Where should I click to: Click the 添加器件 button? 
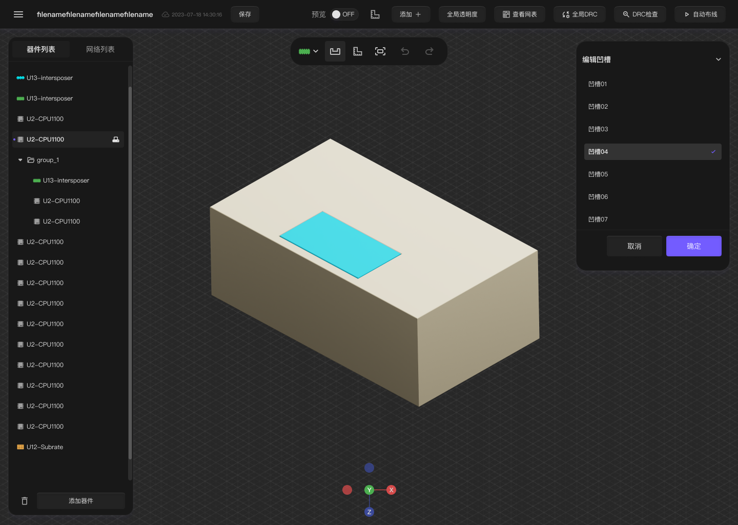(x=81, y=501)
